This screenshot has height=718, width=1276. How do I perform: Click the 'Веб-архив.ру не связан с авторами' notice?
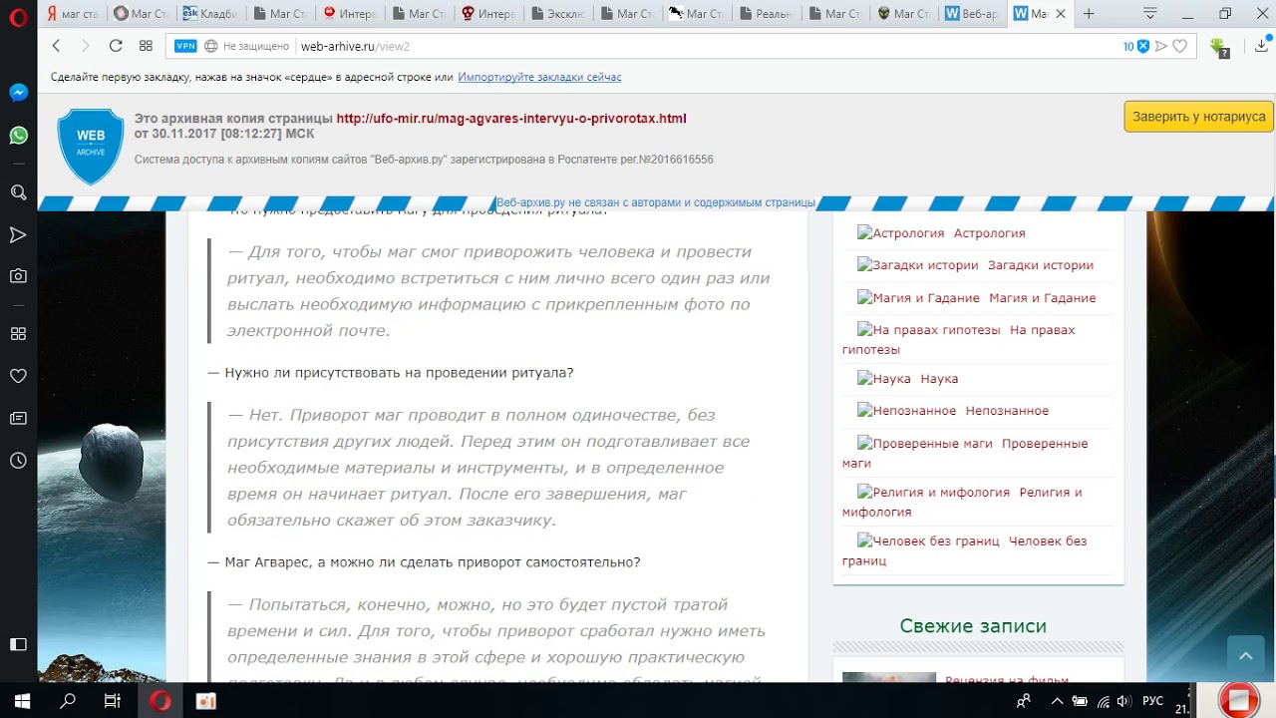[656, 202]
